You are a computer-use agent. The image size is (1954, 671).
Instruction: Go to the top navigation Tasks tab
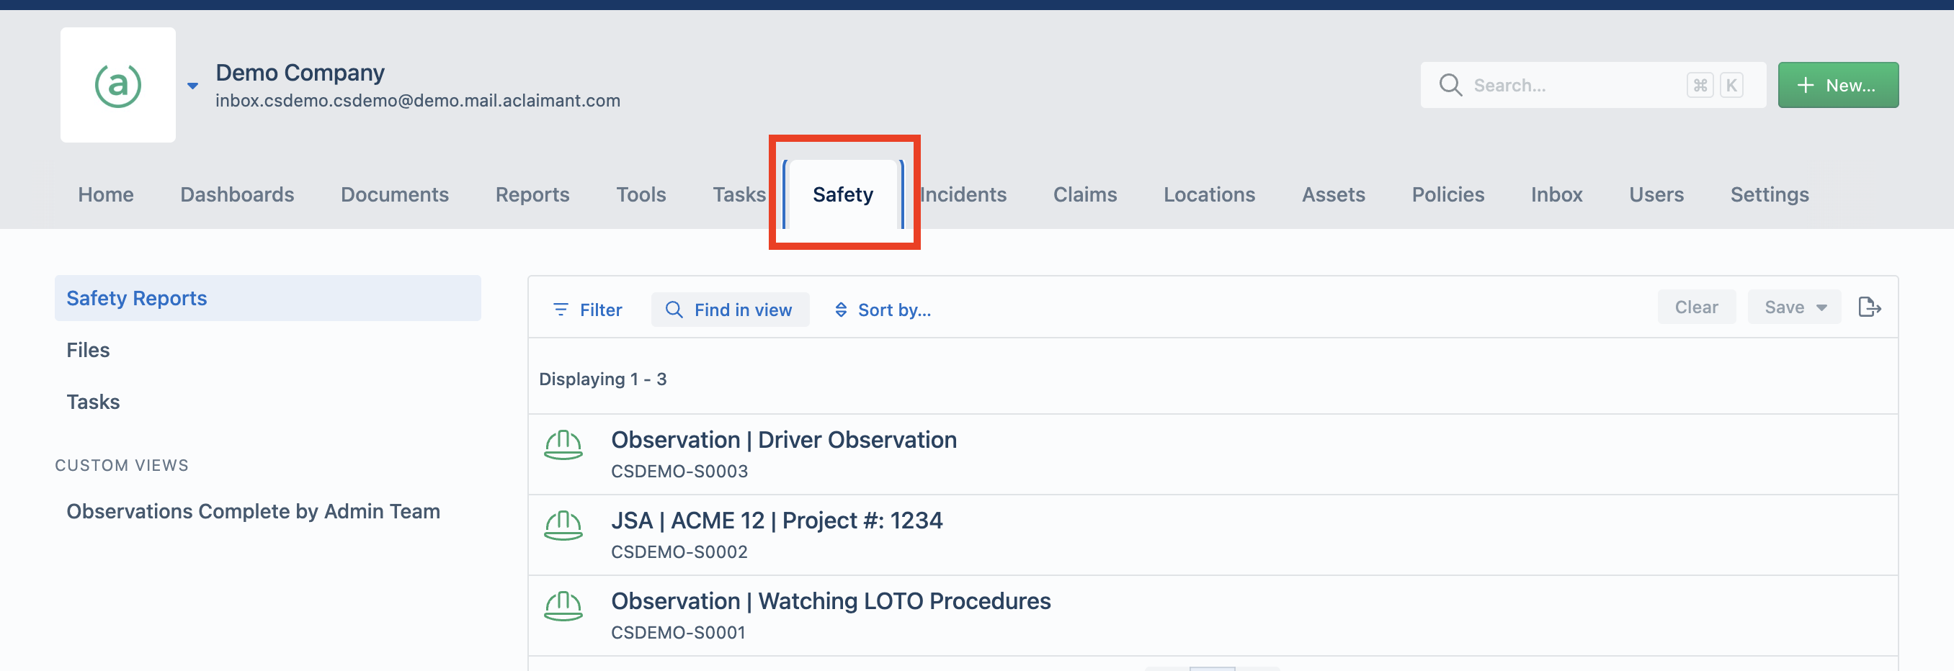[739, 195]
